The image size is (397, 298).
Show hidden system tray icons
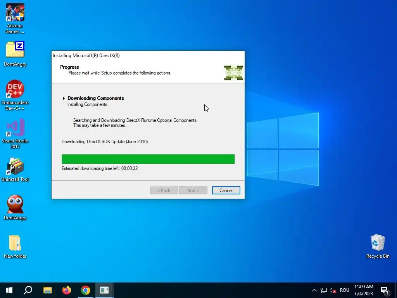coord(314,290)
